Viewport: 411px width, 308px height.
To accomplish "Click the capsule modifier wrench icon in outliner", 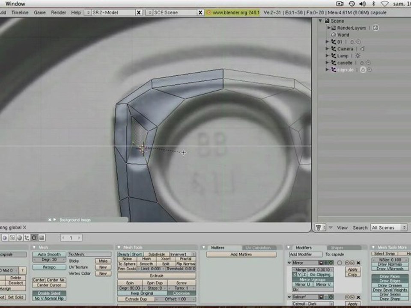I will click(369, 70).
